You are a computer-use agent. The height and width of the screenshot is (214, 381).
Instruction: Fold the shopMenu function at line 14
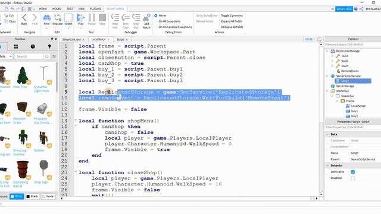point(76,120)
